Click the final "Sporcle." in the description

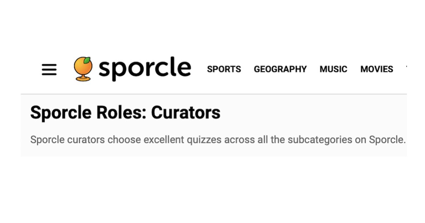(x=387, y=140)
